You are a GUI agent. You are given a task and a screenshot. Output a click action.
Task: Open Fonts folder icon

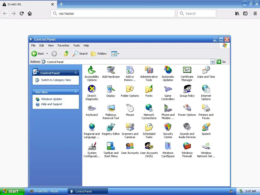(x=149, y=91)
